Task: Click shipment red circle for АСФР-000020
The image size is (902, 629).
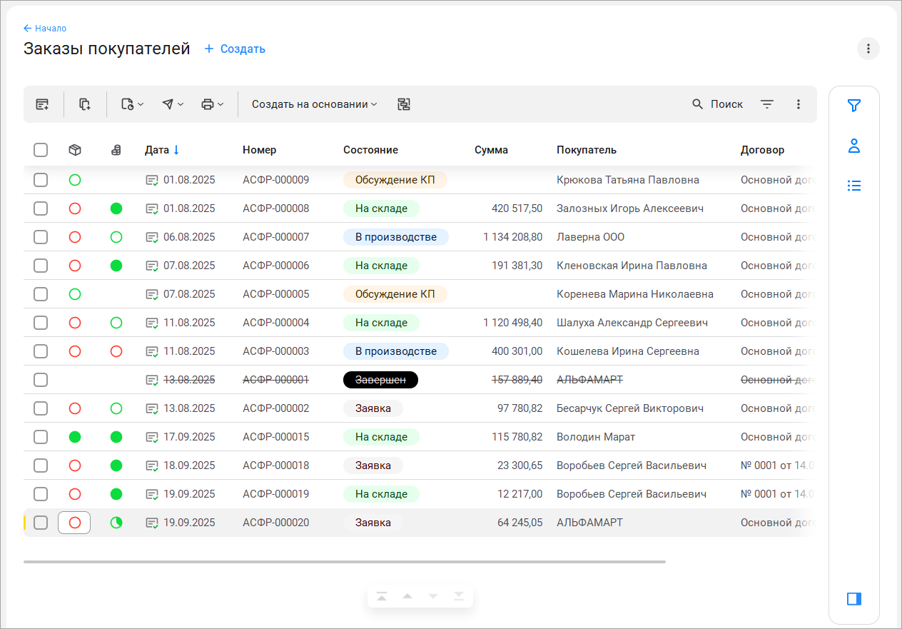Action: (75, 523)
